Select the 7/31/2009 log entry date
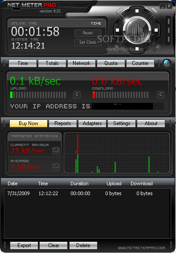 point(19,193)
